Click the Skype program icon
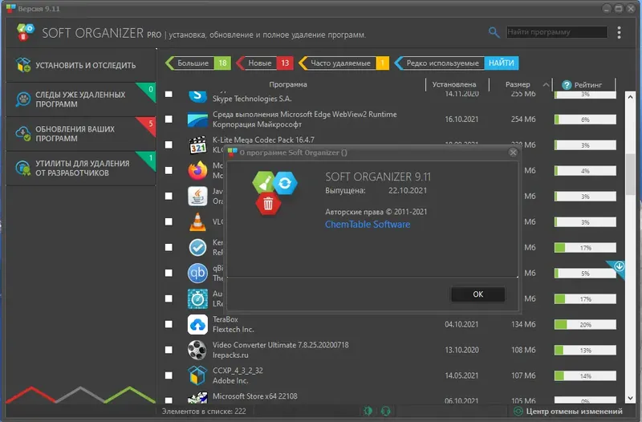The width and height of the screenshot is (642, 422). click(x=197, y=96)
